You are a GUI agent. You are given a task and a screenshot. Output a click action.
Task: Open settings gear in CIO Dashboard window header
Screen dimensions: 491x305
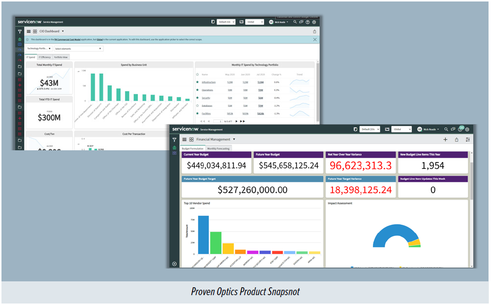click(314, 22)
